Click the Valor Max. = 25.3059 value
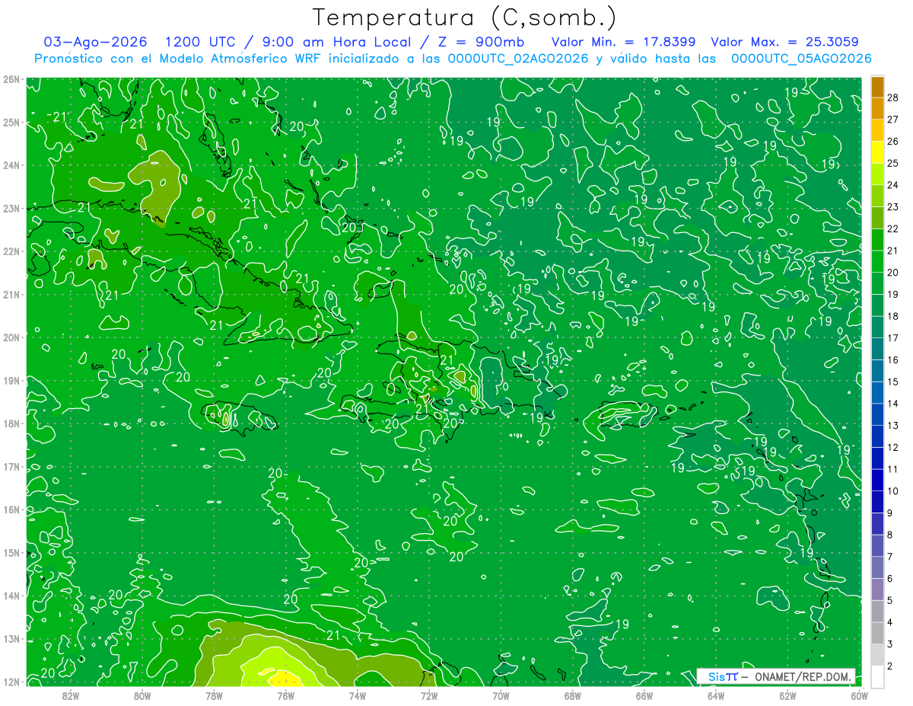913x706 pixels. pos(785,42)
